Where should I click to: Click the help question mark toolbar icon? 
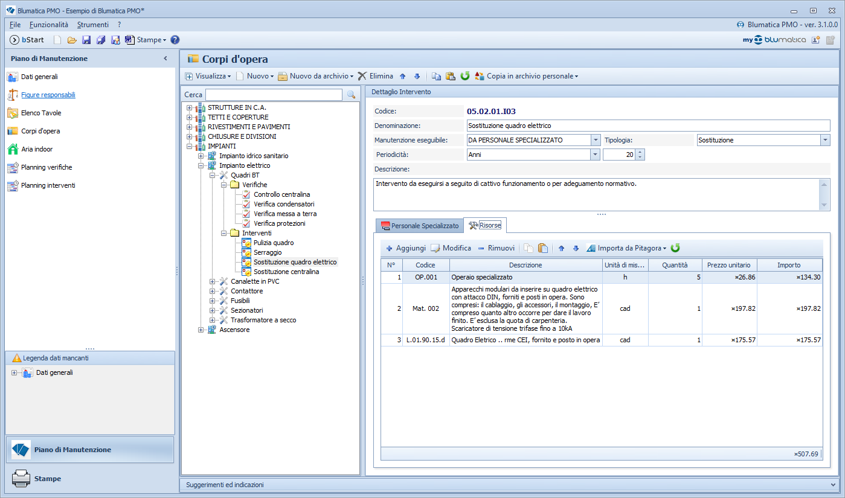175,40
